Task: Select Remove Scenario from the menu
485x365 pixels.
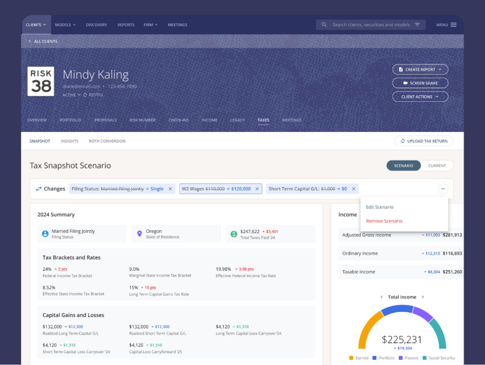Action: pyautogui.click(x=384, y=221)
